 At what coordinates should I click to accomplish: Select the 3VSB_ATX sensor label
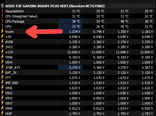tap(13, 67)
